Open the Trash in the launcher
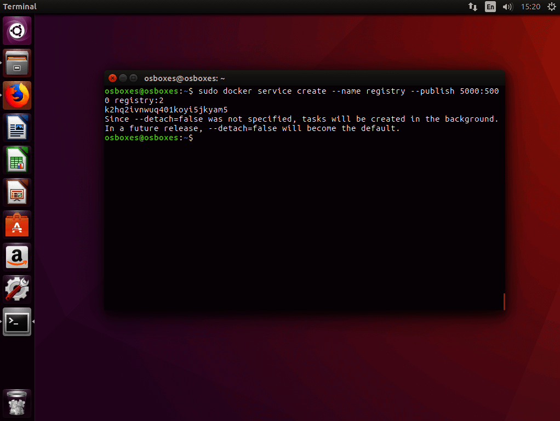The image size is (560, 421). (18, 404)
